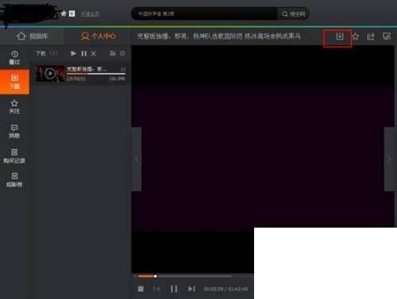Click the download item title text
Image resolution: width=397 pixels, height=299 pixels.
pyautogui.click(x=87, y=69)
